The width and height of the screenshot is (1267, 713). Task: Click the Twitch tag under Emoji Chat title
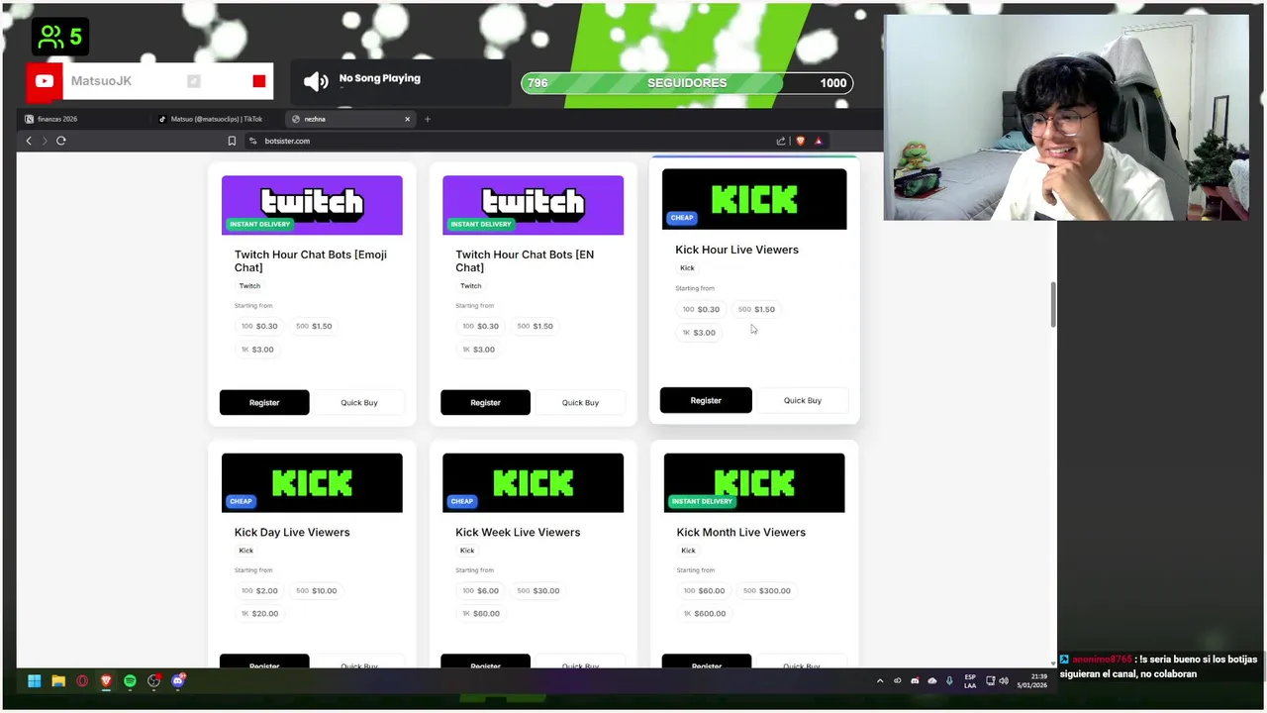coord(249,286)
